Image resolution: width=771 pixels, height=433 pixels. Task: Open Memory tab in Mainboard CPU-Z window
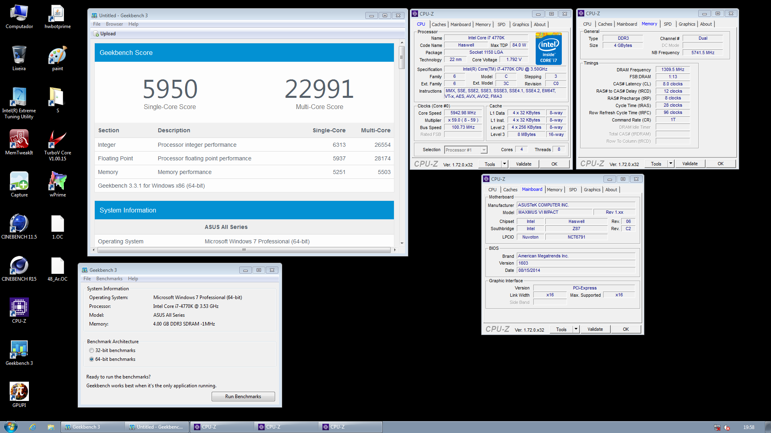pos(555,190)
